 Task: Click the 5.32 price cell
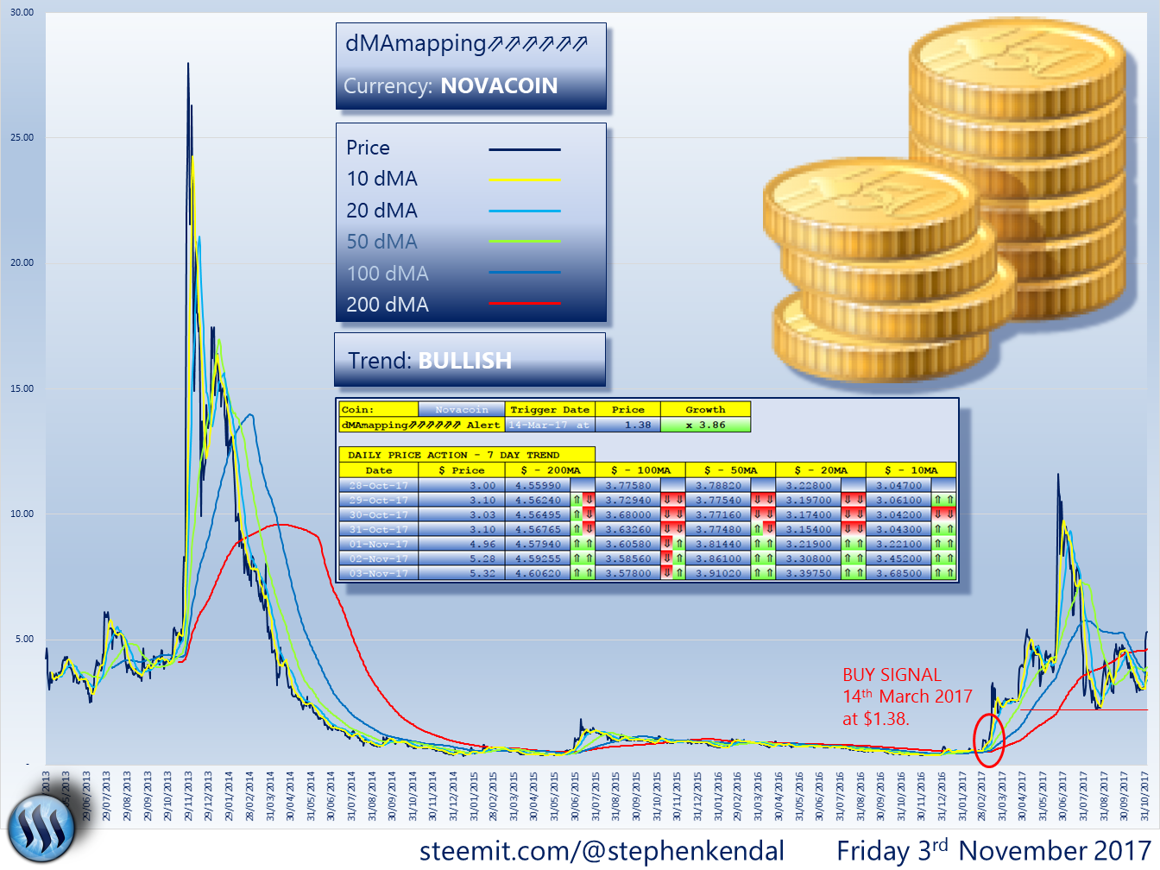462,573
